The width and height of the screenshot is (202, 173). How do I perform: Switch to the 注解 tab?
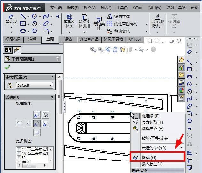(x=32, y=39)
